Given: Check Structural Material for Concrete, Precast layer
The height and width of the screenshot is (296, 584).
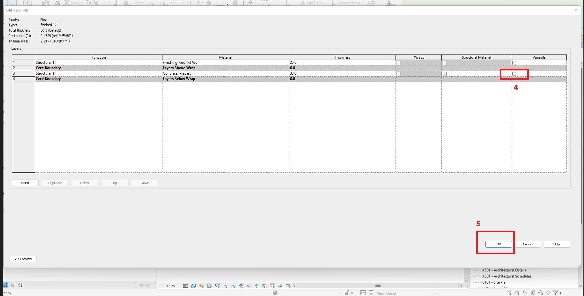Looking at the screenshot, I should coord(445,74).
